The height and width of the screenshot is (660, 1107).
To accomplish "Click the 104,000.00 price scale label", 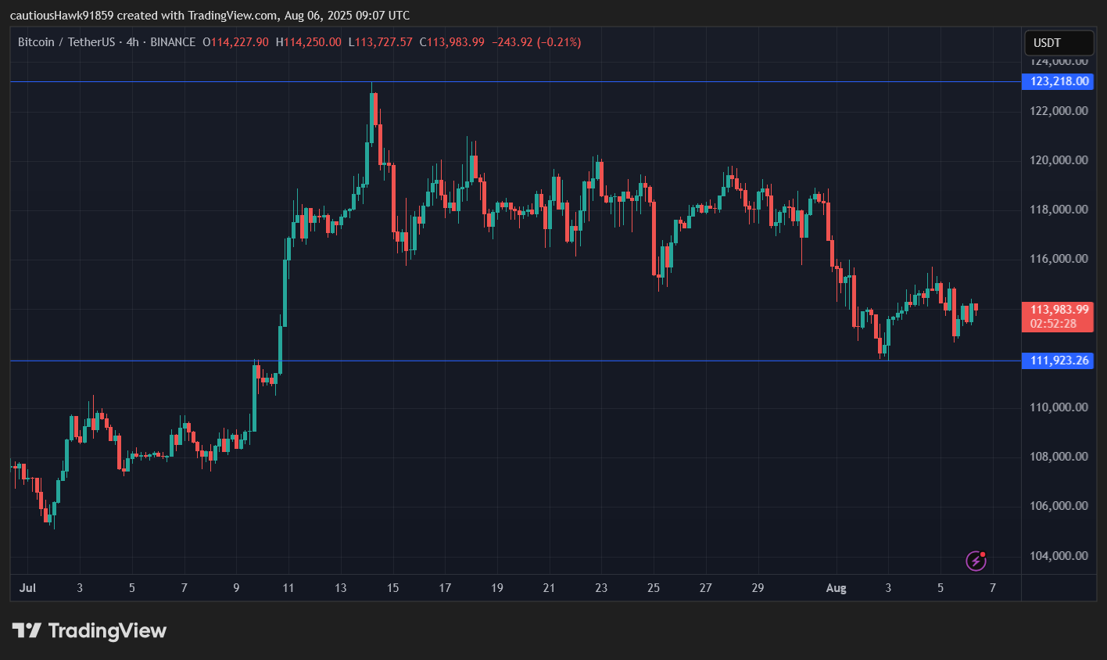I will click(x=1060, y=555).
